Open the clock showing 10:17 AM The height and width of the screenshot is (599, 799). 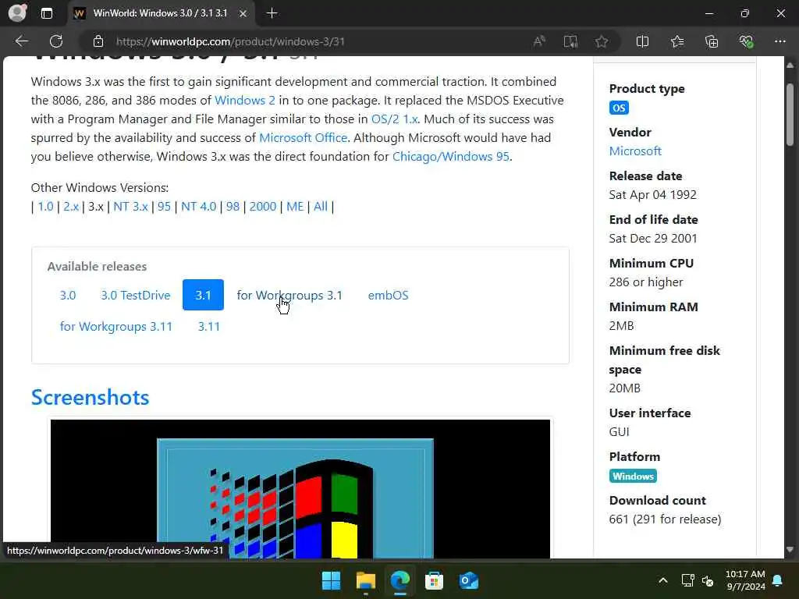point(745,580)
